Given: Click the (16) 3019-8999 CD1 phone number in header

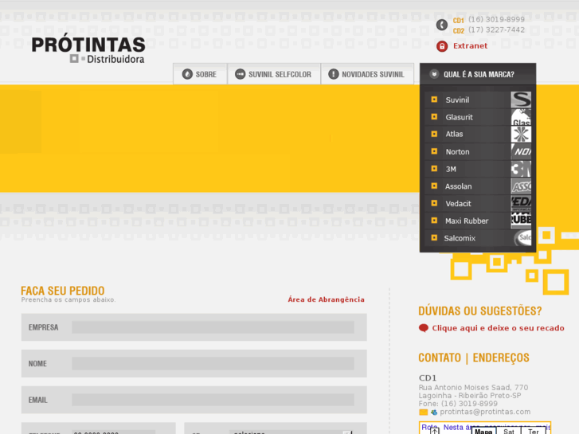Looking at the screenshot, I should 496,20.
